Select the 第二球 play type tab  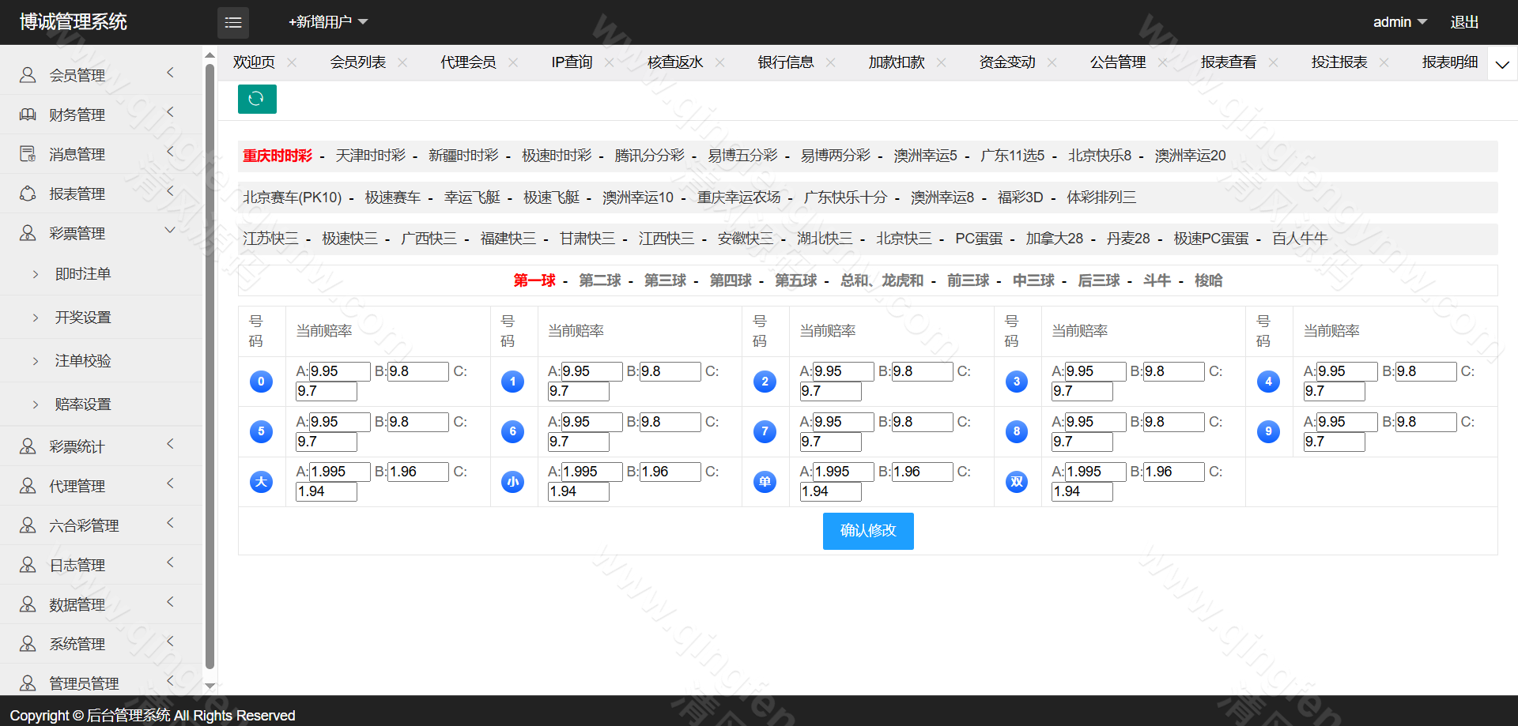(x=599, y=280)
